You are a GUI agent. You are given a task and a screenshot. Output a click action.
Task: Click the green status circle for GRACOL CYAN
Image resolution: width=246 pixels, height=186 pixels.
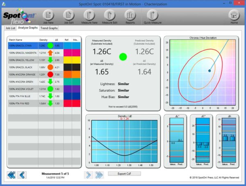tap(50, 46)
